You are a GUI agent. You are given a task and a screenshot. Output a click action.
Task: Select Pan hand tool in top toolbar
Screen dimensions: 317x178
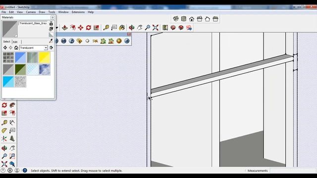pos(140,28)
